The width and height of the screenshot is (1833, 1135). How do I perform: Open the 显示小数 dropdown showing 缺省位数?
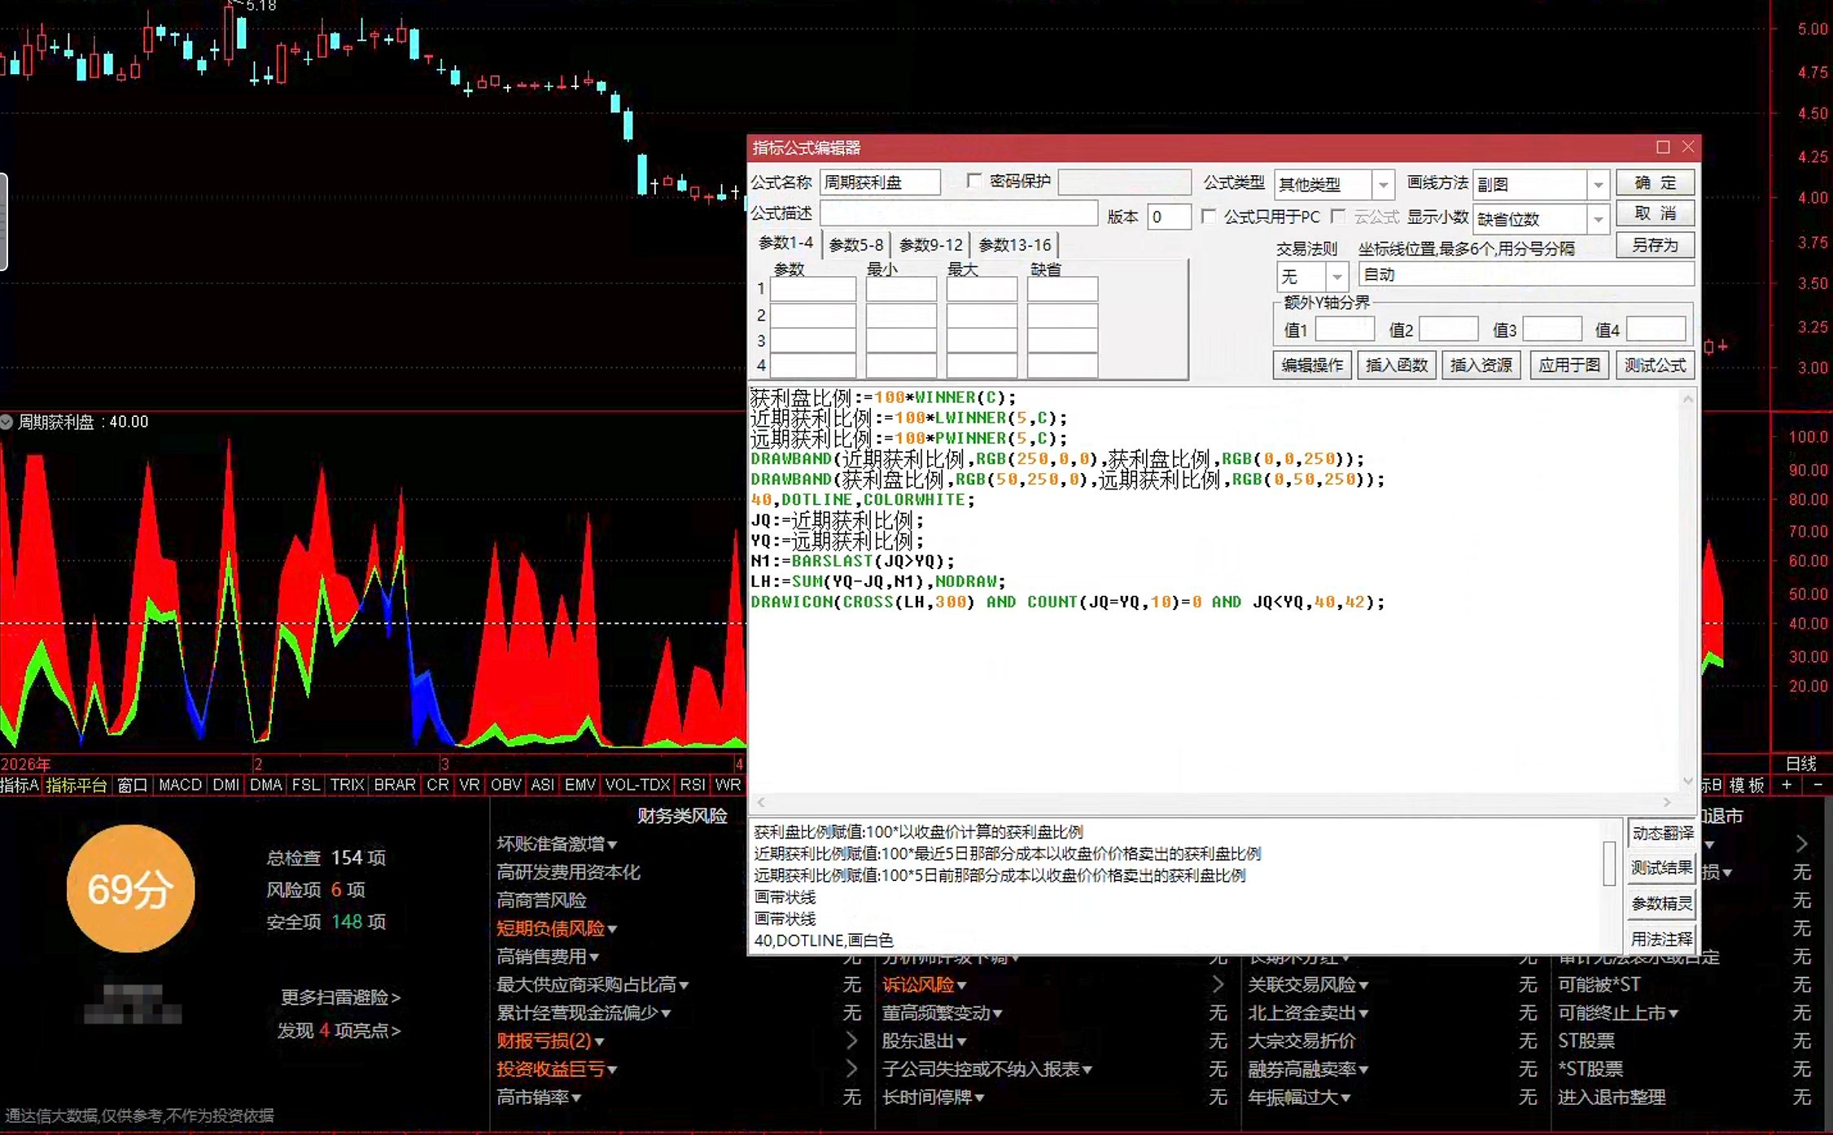click(1598, 219)
